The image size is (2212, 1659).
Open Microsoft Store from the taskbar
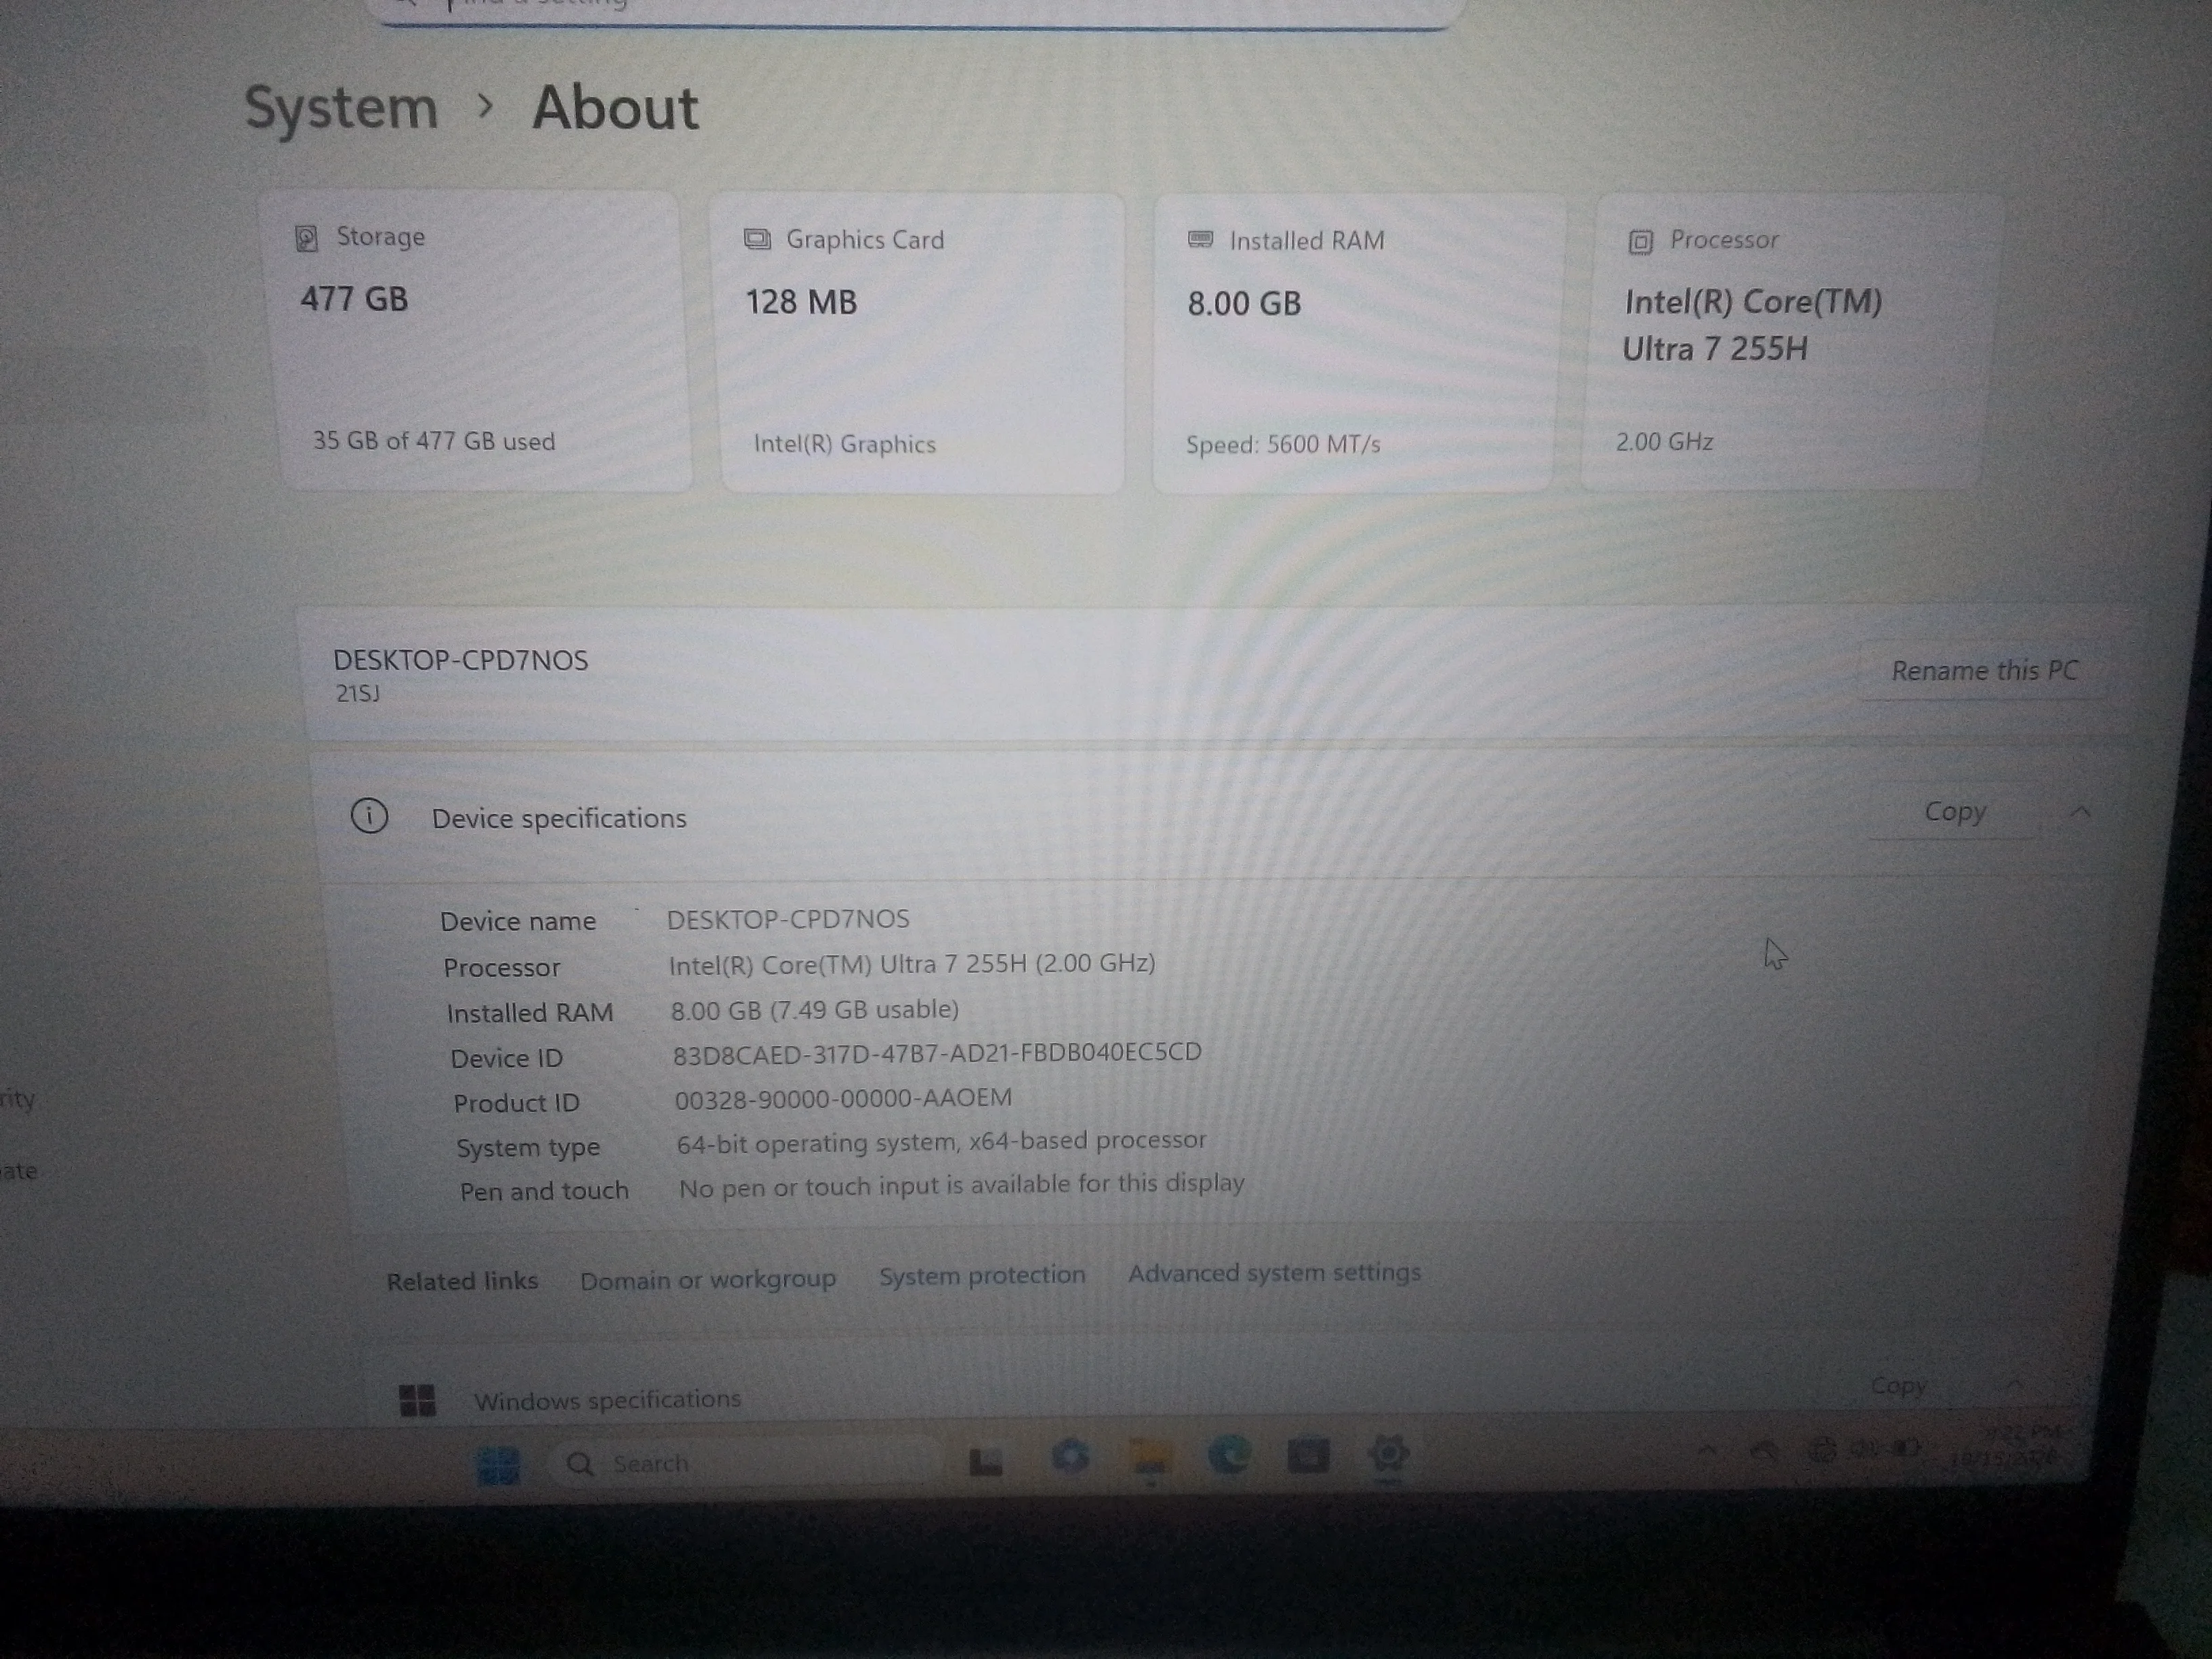click(1308, 1456)
